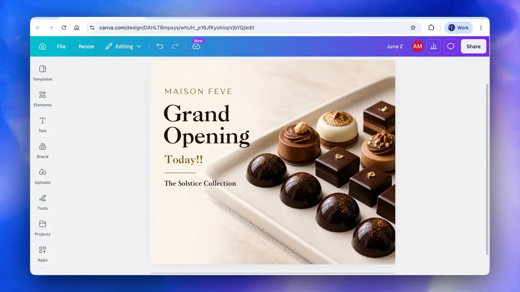Go back in browser

(38, 28)
